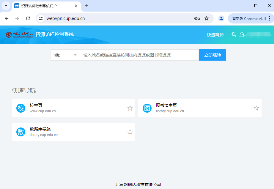Expand the Chrome tab search chevron
The height and width of the screenshot is (189, 274).
[x=6, y=6]
